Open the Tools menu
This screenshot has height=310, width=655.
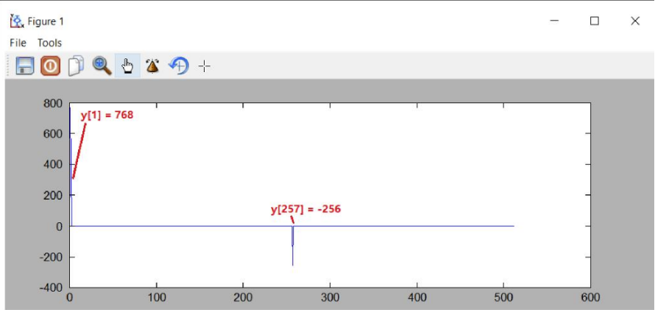pos(50,43)
